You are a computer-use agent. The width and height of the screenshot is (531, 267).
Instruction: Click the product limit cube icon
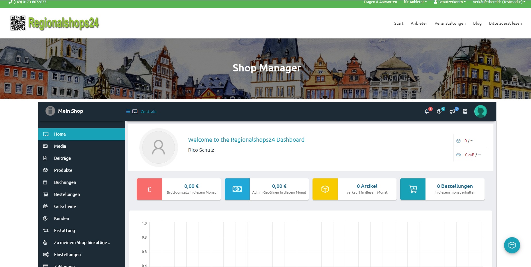[x=458, y=141]
